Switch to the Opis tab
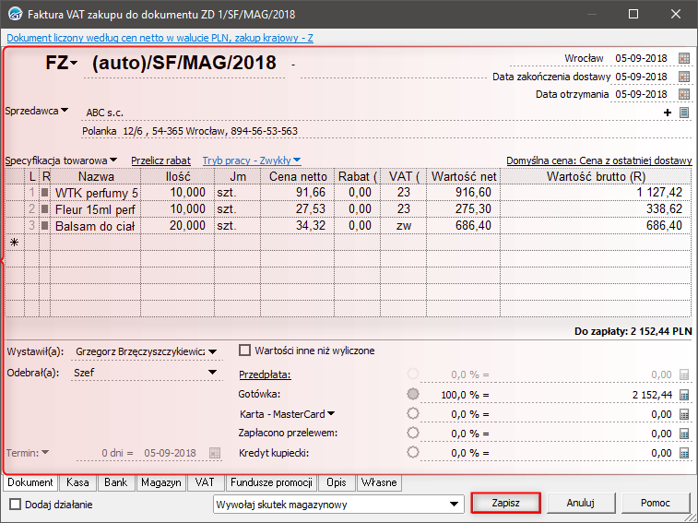The width and height of the screenshot is (698, 523). pos(336,482)
